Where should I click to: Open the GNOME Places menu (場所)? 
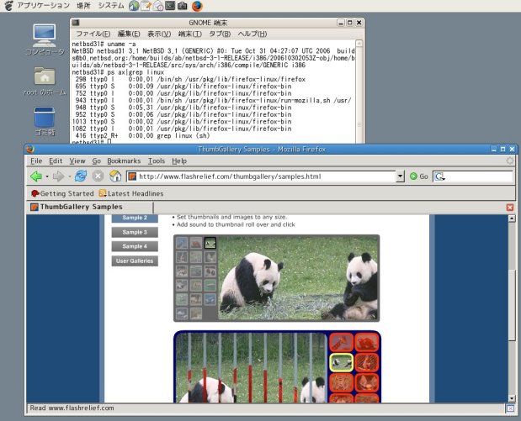click(83, 6)
